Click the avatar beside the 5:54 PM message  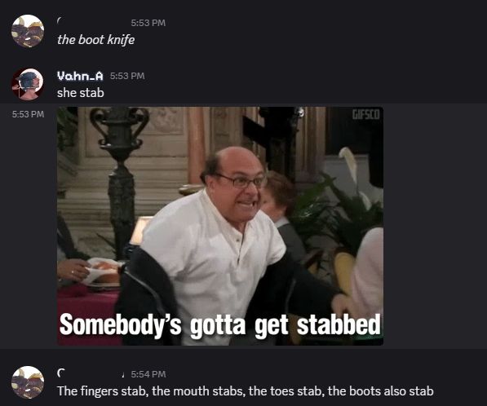point(28,382)
